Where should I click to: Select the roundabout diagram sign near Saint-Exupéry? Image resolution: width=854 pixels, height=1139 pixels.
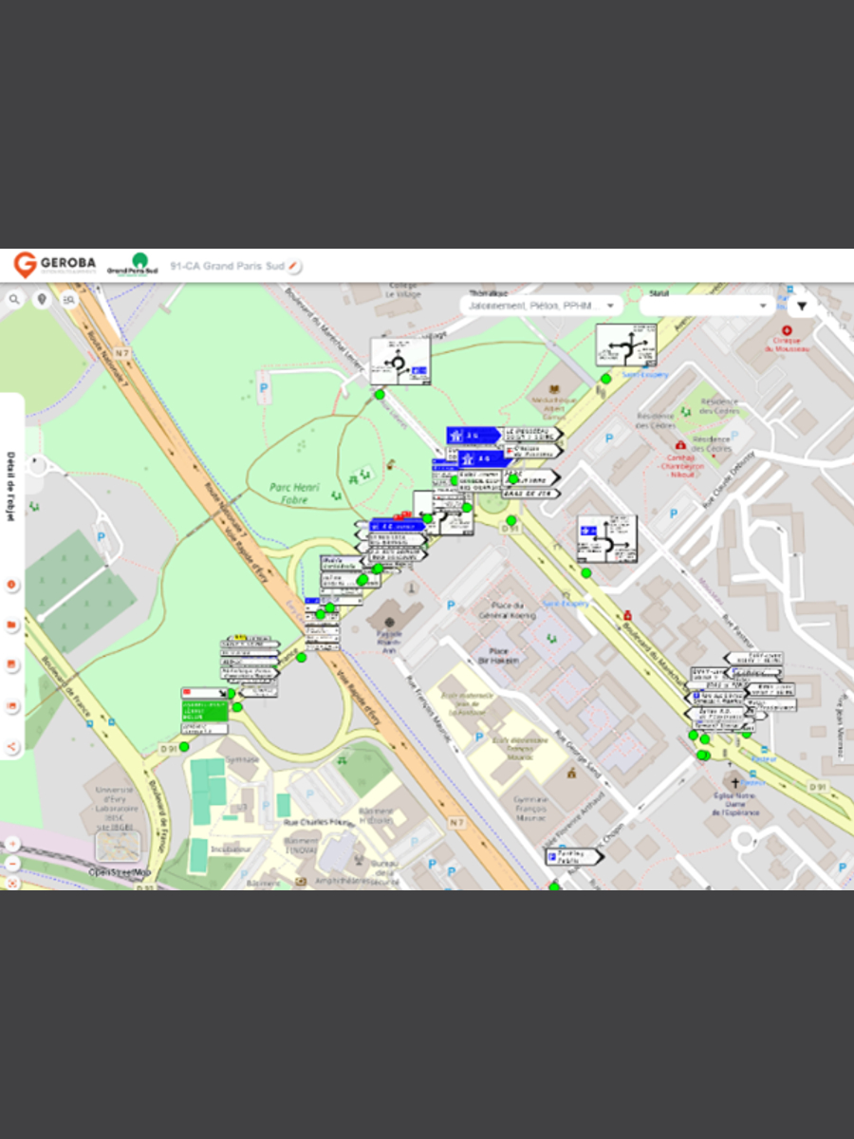(626, 345)
